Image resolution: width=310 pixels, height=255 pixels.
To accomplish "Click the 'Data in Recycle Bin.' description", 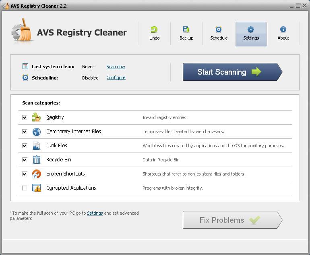I will [x=161, y=160].
